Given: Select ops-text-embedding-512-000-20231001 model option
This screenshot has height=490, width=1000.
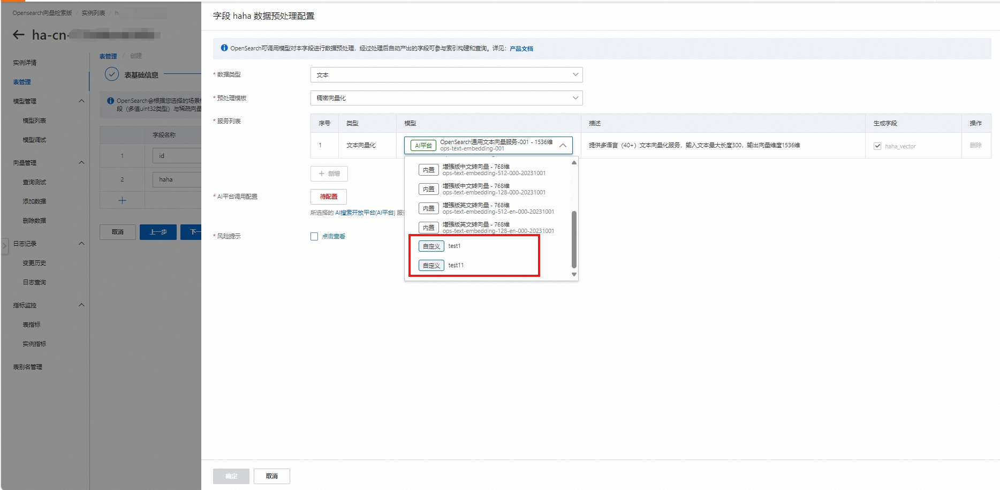Looking at the screenshot, I should point(488,170).
